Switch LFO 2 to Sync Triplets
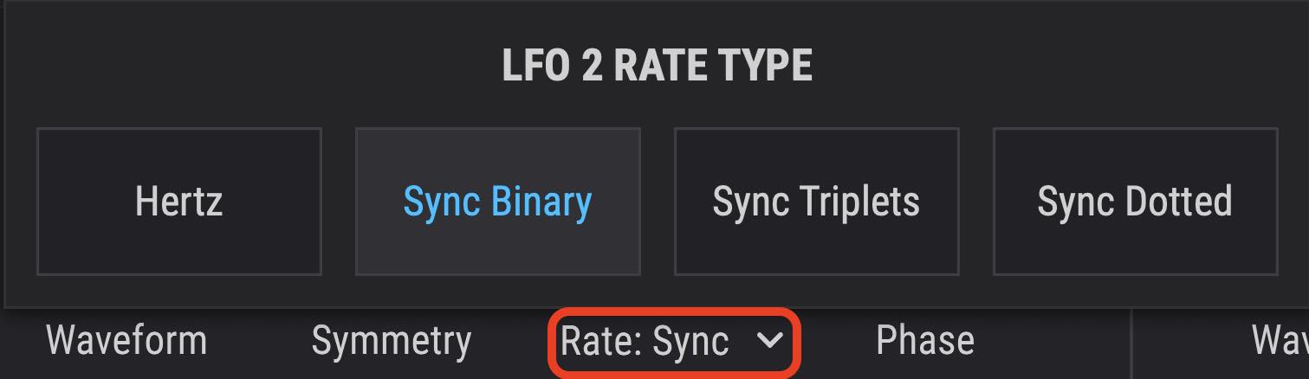This screenshot has height=379, width=1309. pos(816,202)
